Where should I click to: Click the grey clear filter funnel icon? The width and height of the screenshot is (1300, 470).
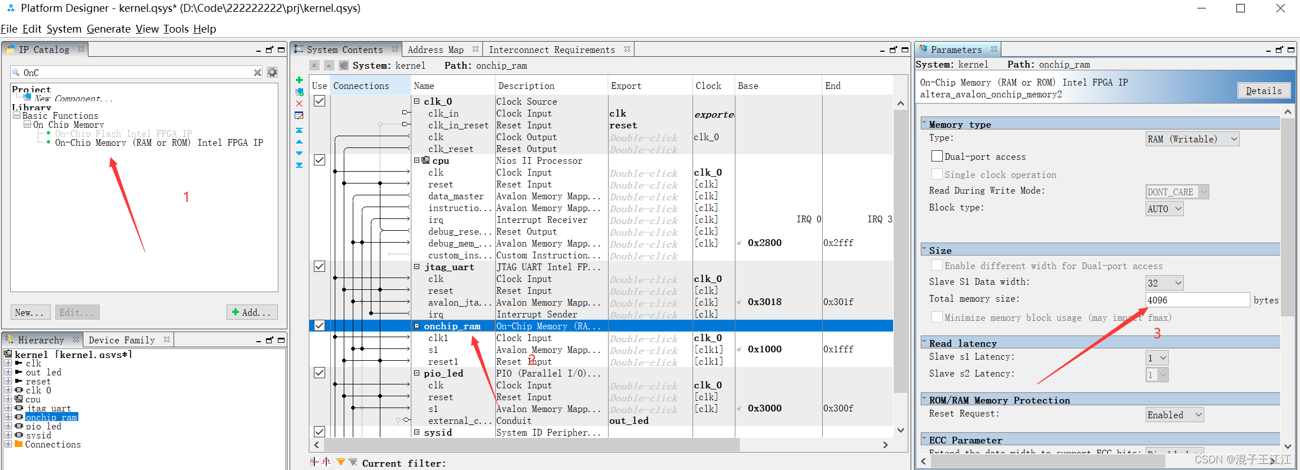coord(353,462)
